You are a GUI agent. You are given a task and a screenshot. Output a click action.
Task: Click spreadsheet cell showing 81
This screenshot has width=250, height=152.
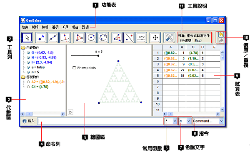point(182,76)
